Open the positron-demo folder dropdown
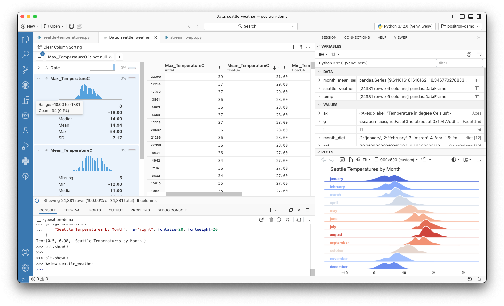504x306 pixels. pos(460,26)
